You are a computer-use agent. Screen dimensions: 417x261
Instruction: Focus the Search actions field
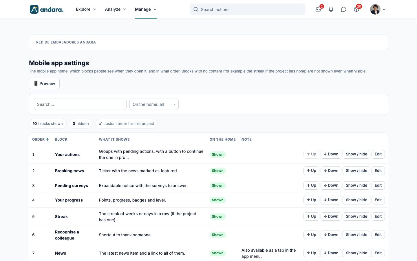click(x=248, y=9)
